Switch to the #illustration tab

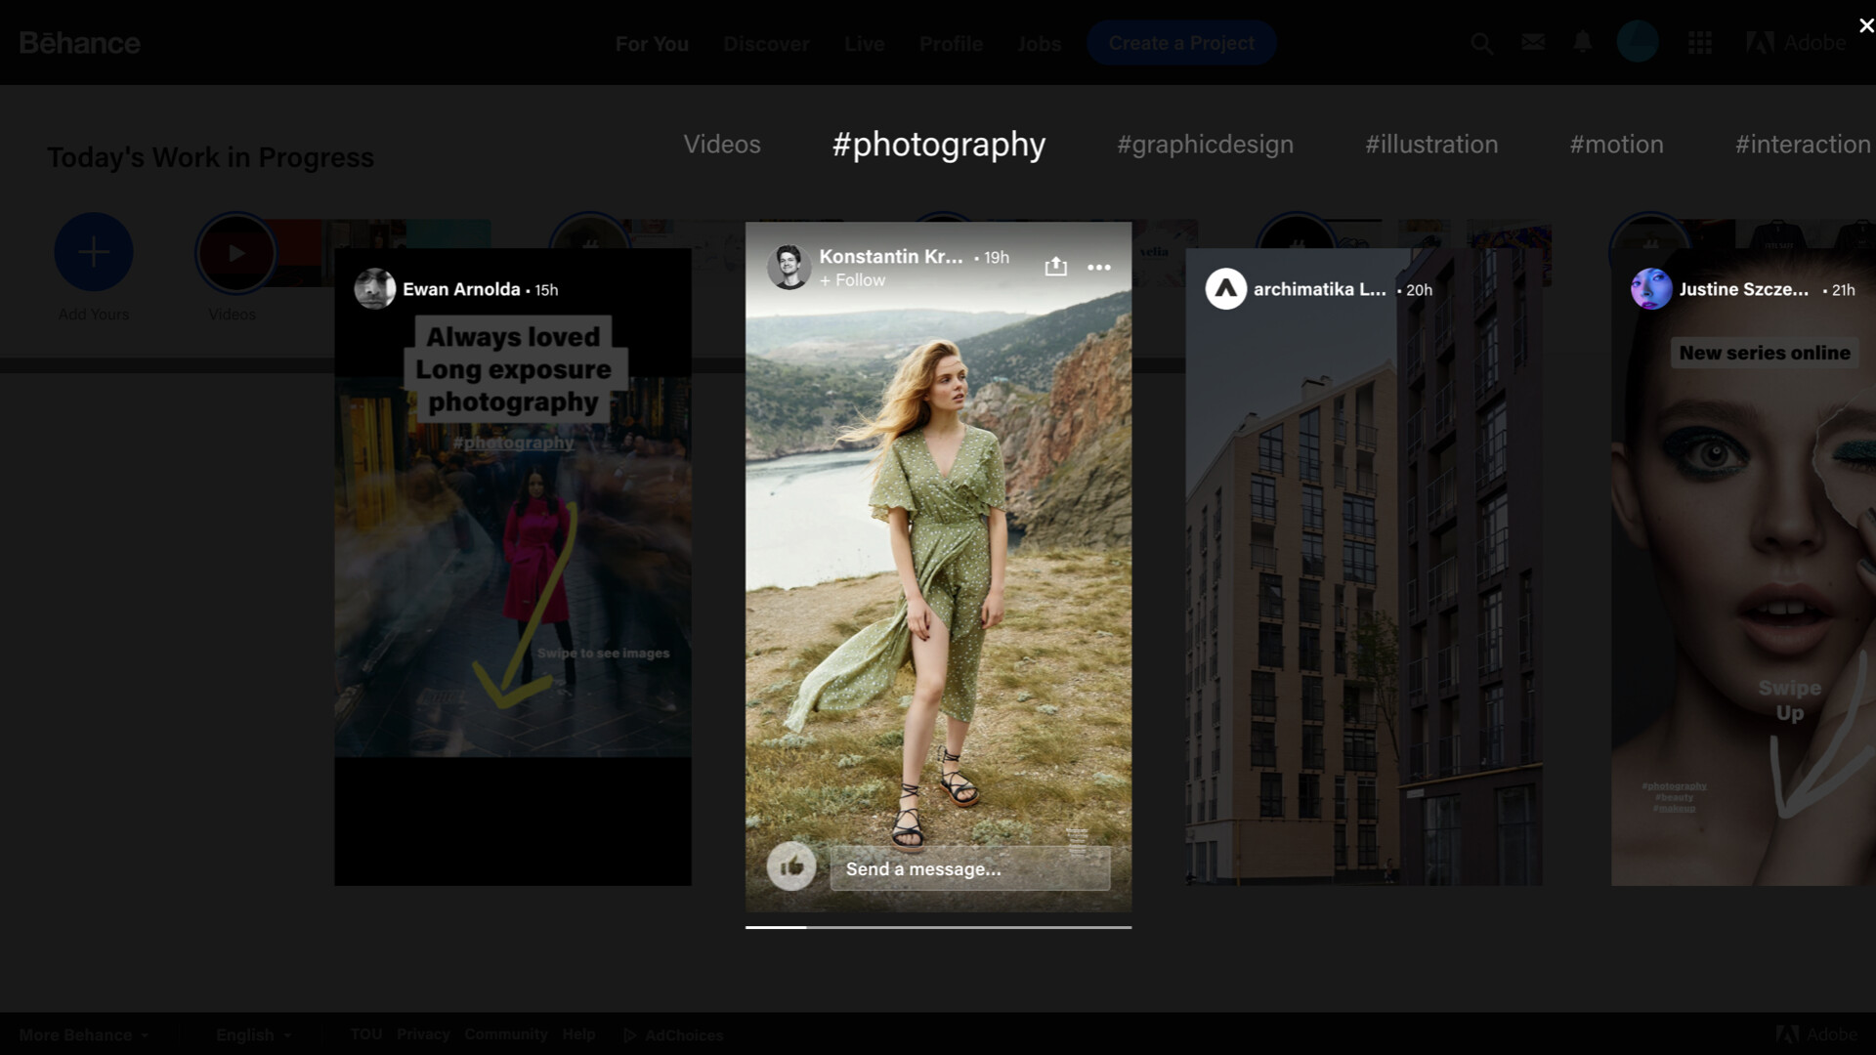pyautogui.click(x=1430, y=145)
